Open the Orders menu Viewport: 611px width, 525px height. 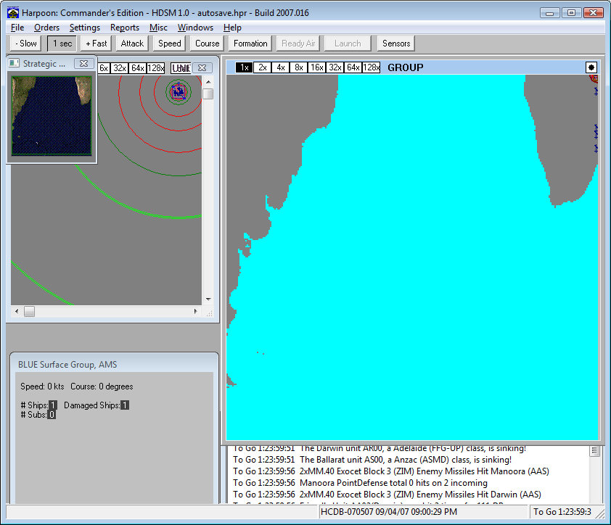[x=46, y=28]
